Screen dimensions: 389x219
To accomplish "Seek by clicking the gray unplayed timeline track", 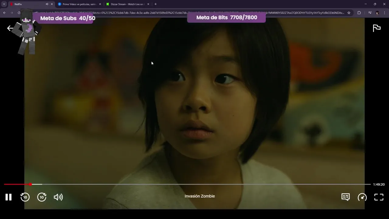I will pos(207,184).
